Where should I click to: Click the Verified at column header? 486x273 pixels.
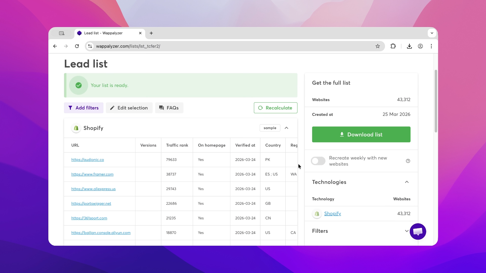245,145
